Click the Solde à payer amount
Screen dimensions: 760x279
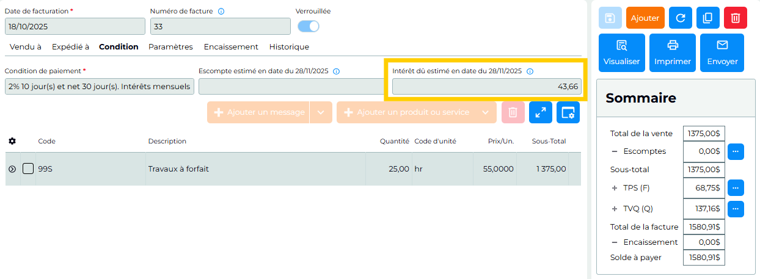pyautogui.click(x=704, y=258)
